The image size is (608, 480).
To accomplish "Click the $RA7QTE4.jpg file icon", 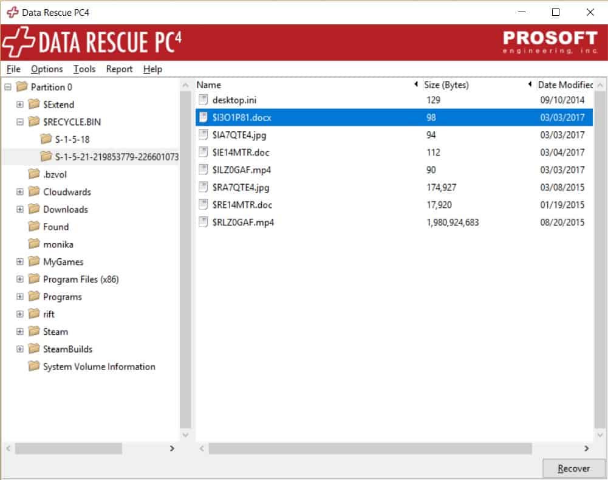I will tap(203, 187).
